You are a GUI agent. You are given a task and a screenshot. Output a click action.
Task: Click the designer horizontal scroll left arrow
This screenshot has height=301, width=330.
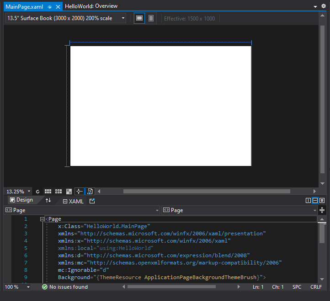[99, 192]
